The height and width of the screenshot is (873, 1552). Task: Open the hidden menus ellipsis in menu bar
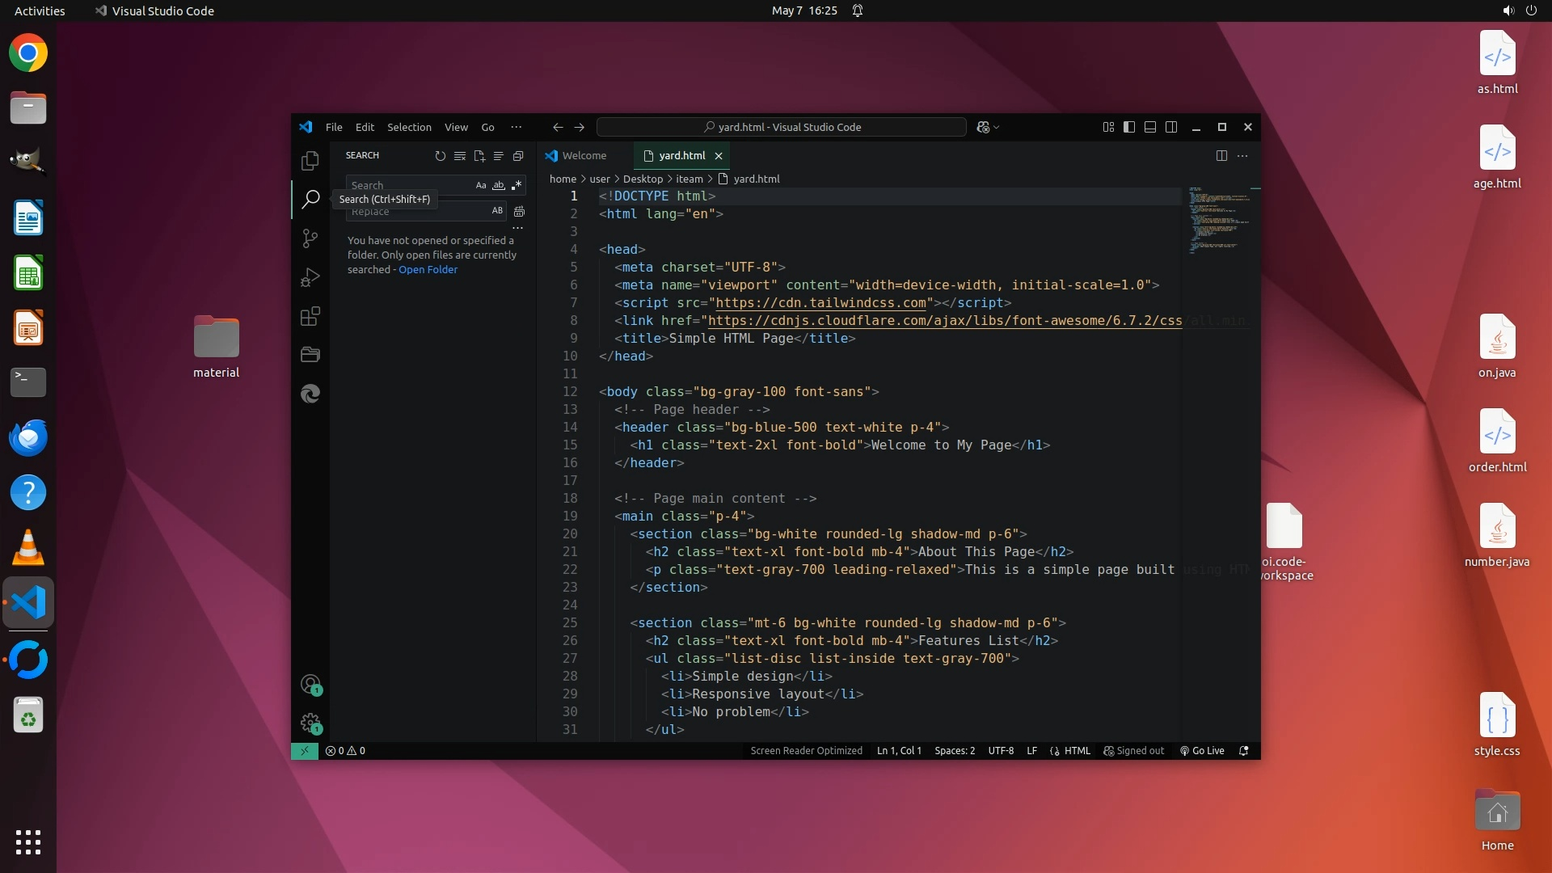click(x=516, y=127)
